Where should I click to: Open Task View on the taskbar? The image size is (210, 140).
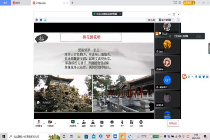71,136
